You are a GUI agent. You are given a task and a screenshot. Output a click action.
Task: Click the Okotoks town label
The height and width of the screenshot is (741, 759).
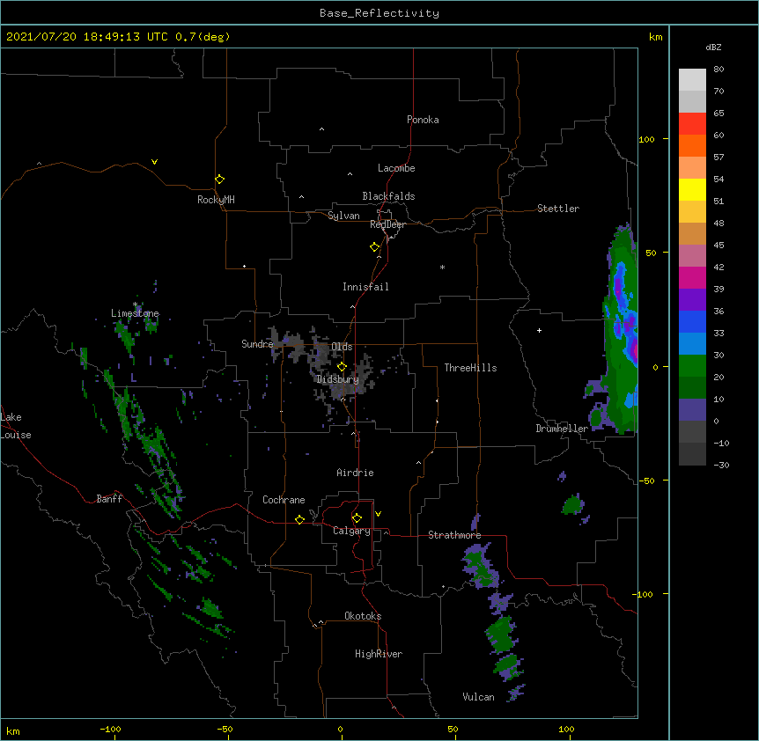(363, 616)
